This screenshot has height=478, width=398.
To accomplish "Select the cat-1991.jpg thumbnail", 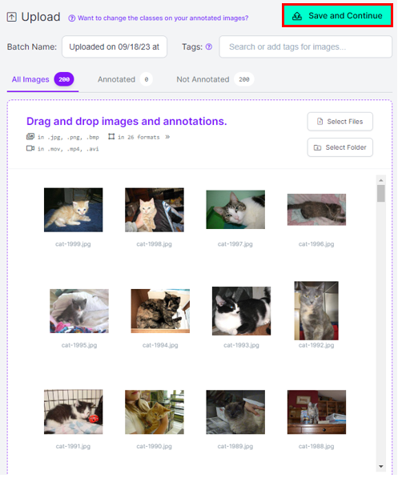I will coord(73,412).
